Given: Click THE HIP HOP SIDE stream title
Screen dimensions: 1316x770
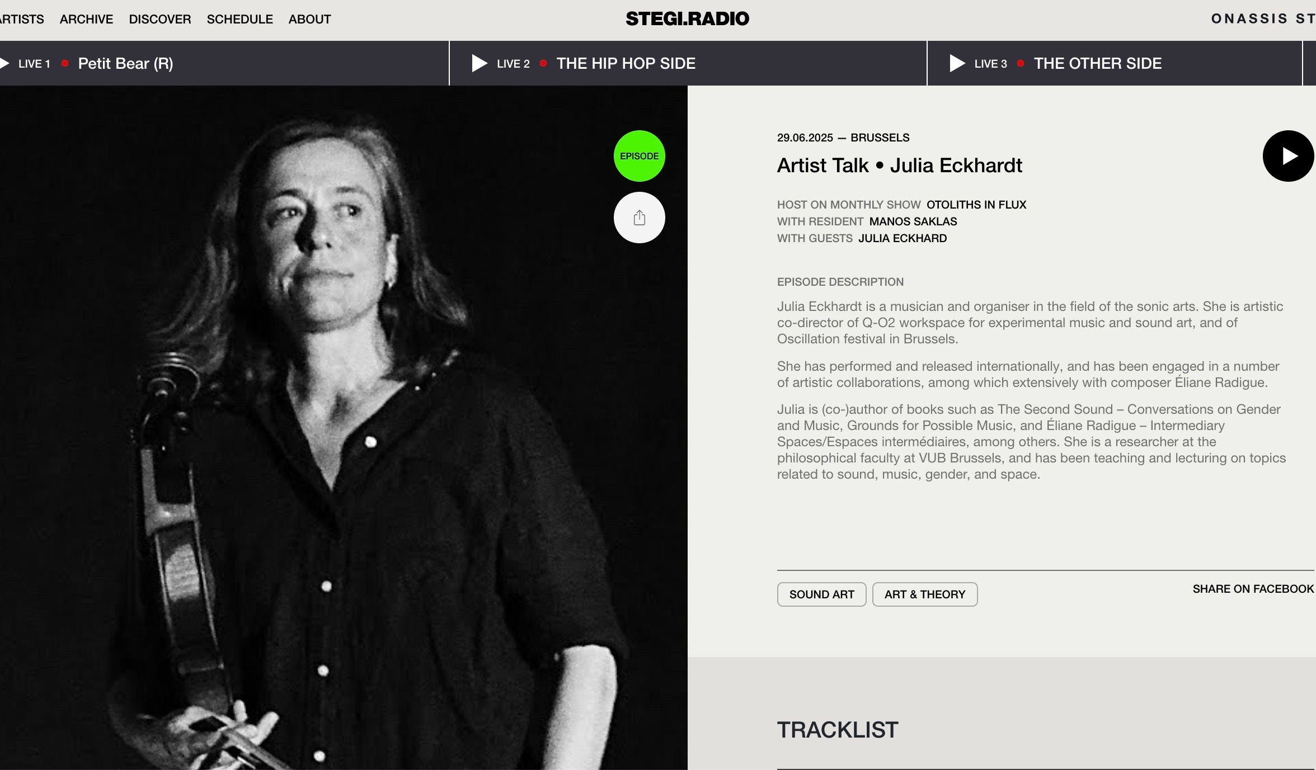Looking at the screenshot, I should coord(626,63).
